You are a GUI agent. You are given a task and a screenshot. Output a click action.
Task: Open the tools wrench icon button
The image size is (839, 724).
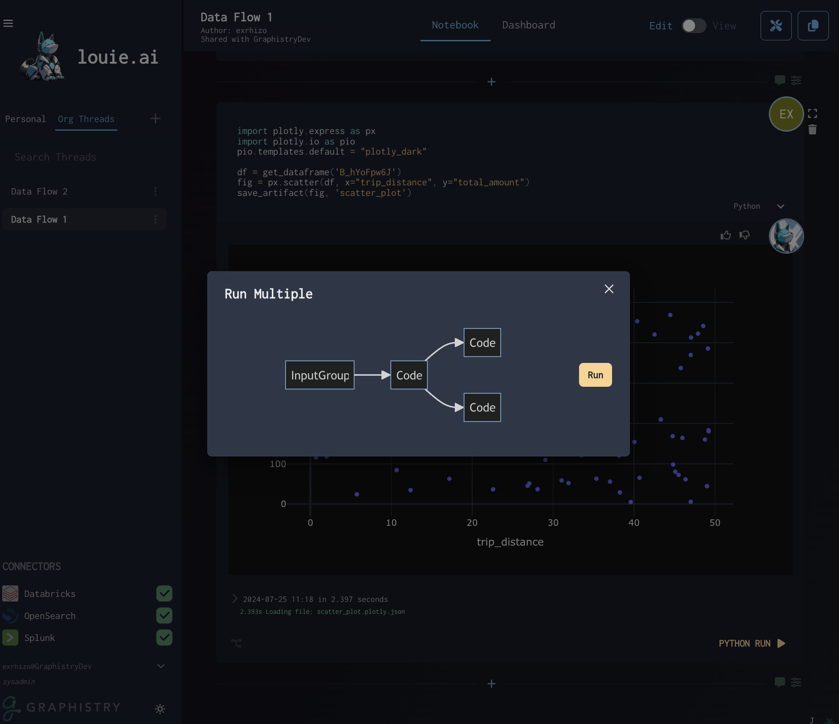776,26
